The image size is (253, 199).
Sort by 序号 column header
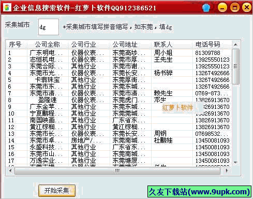(x=15, y=45)
